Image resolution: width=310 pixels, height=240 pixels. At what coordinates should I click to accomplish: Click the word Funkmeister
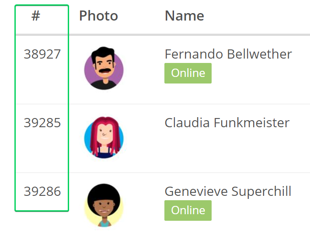[x=252, y=123]
